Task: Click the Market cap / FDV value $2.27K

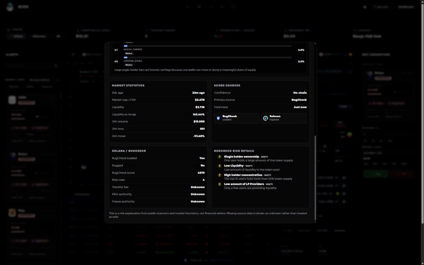Action: coord(200,100)
